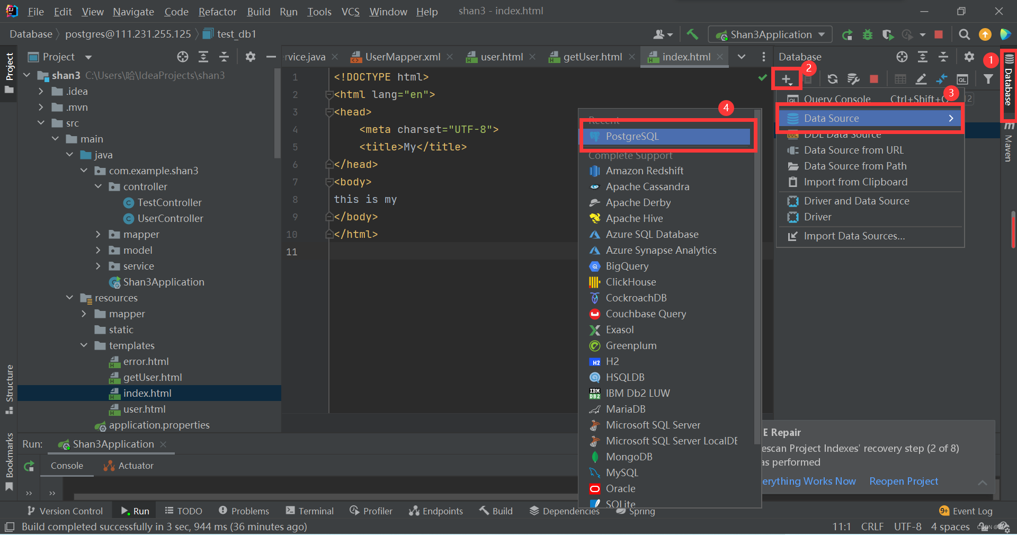Click the New plus icon in Database panel
This screenshot has height=535, width=1017.
pyautogui.click(x=786, y=79)
